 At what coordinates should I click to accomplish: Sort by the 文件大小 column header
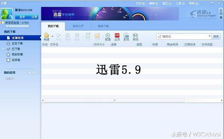pos(99,44)
